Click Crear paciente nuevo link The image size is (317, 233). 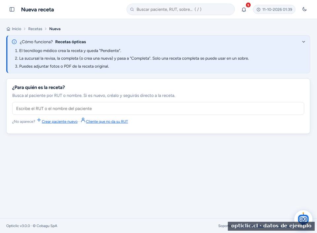coord(60,121)
